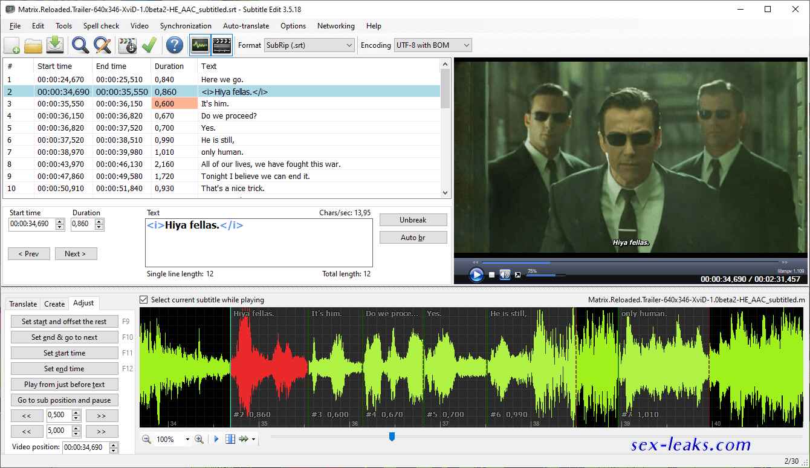Click the center waveform on position icon
The image size is (810, 468).
click(x=230, y=440)
